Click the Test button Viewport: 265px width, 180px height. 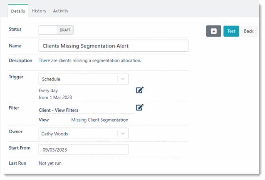(231, 31)
